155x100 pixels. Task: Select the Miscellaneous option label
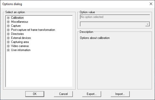pos(20,22)
